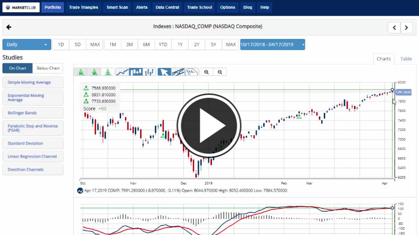This screenshot has height=235, width=419.
Task: Click the round chart legend icon beside Apr 17
Action: (80, 191)
